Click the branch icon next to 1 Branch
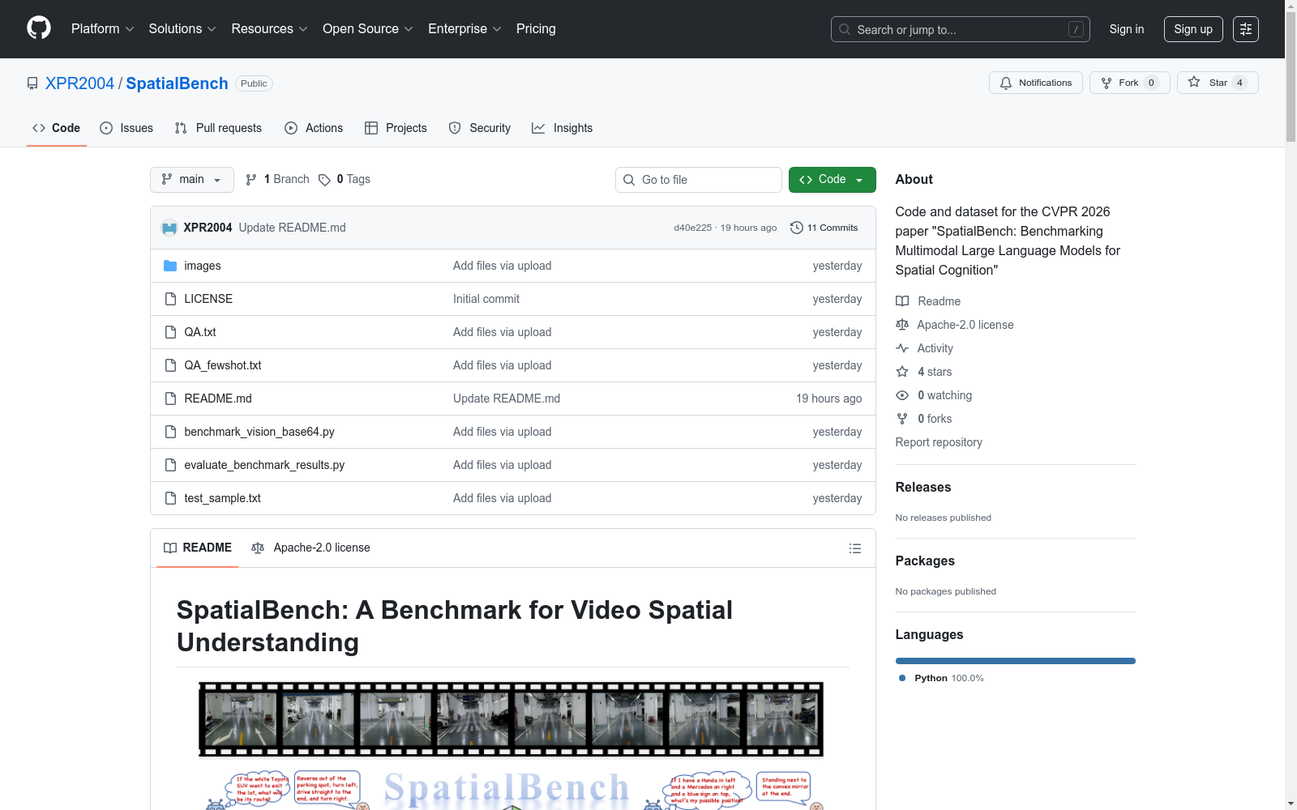Screen dimensions: 1297x810 coord(251,179)
